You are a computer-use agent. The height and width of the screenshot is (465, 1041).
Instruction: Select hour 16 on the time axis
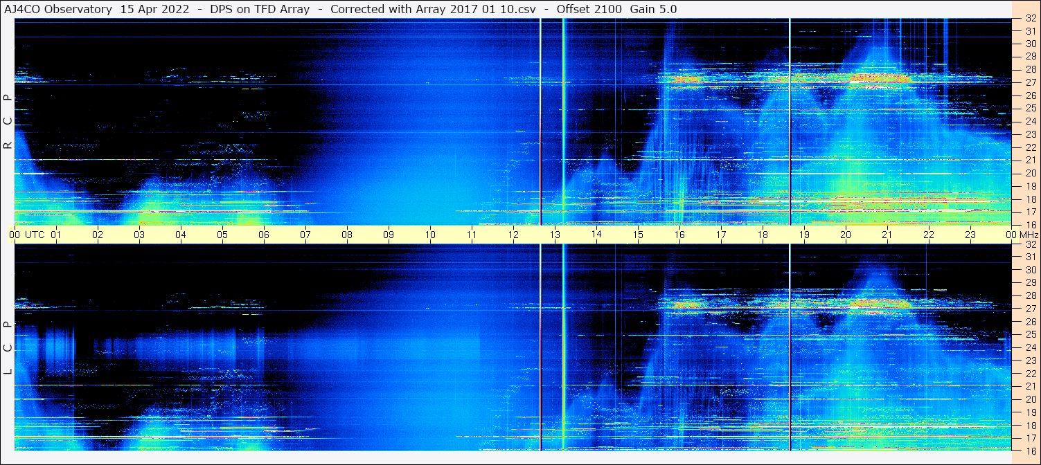click(x=679, y=235)
